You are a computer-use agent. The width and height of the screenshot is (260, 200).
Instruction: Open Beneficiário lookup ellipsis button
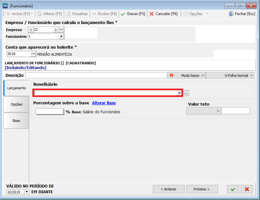pyautogui.click(x=186, y=93)
